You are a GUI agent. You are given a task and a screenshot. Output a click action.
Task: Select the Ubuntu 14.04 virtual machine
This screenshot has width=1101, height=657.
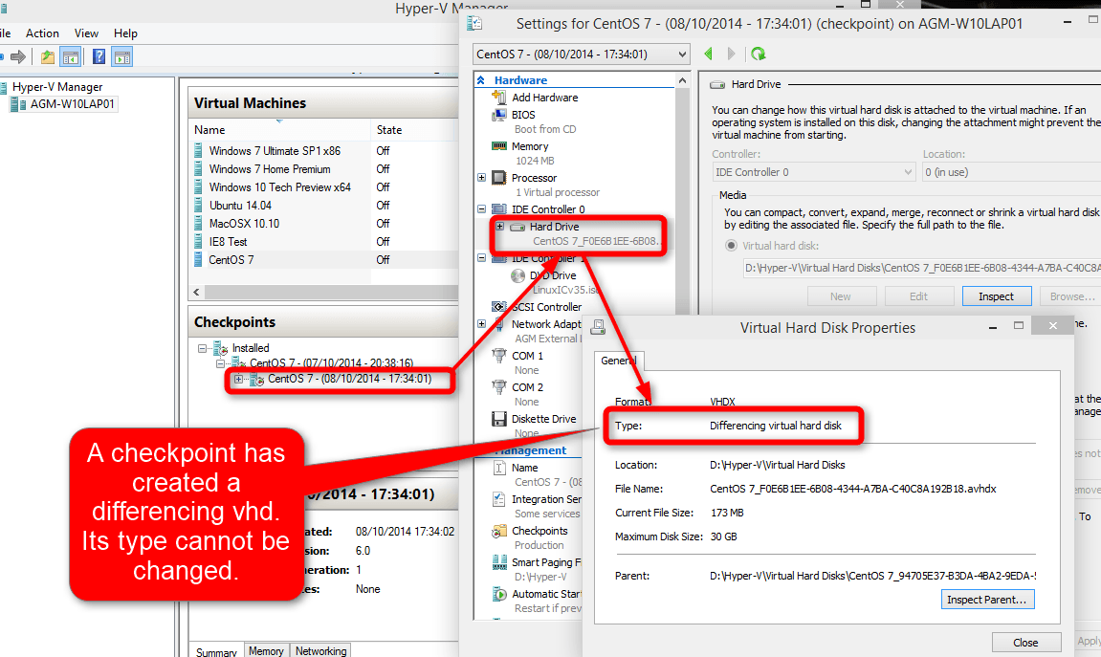tap(240, 206)
